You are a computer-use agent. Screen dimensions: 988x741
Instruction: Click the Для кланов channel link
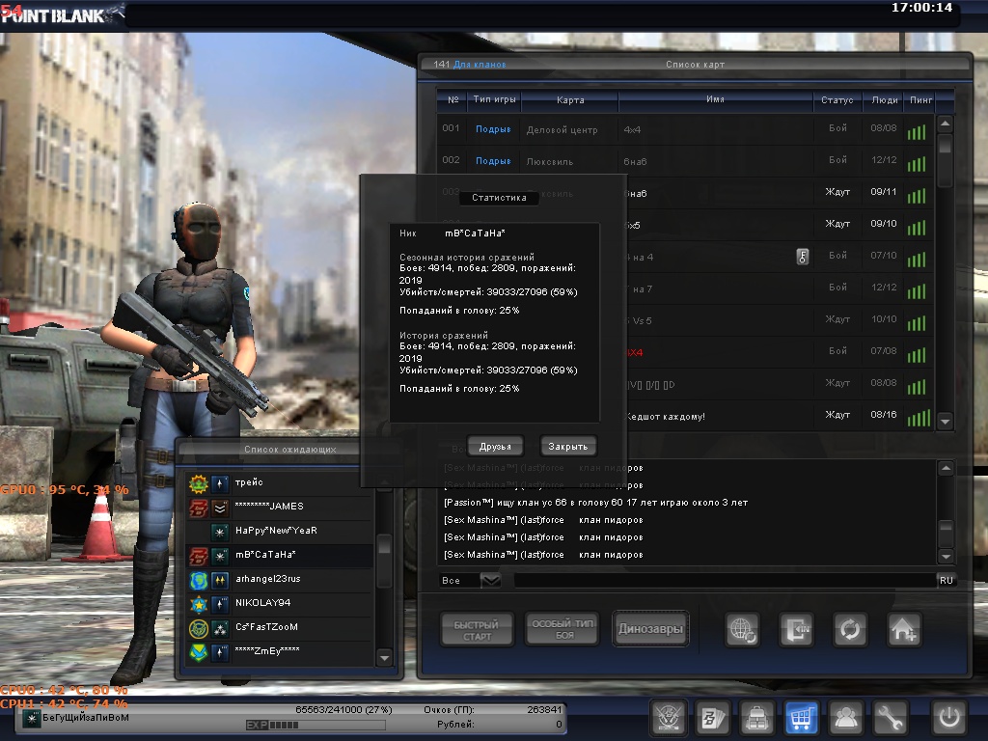480,65
